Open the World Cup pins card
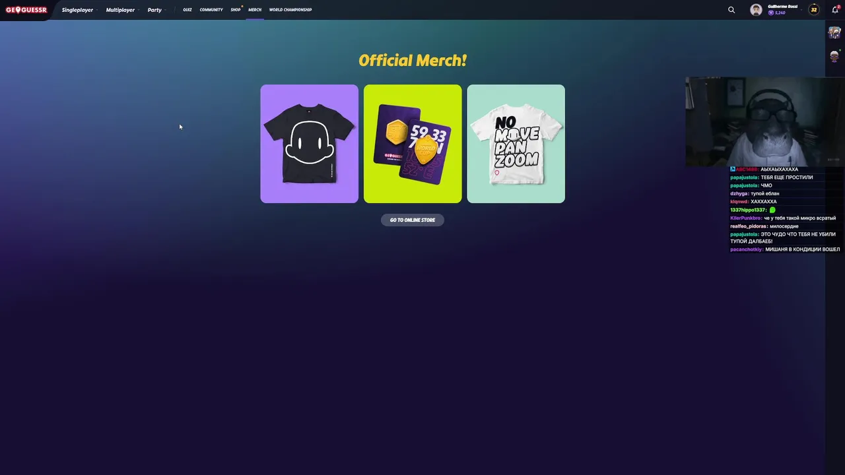Image resolution: width=845 pixels, height=475 pixels. [413, 144]
